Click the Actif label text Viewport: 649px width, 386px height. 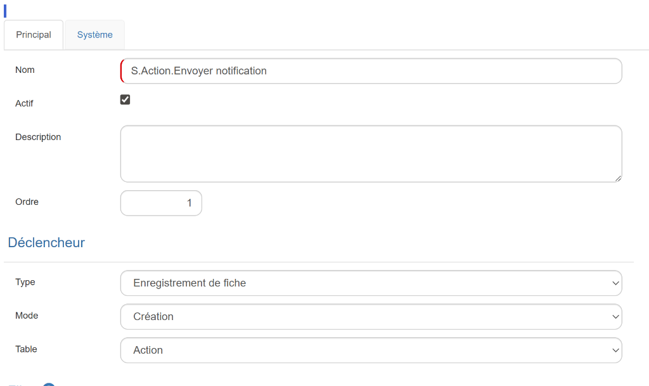[x=24, y=103]
